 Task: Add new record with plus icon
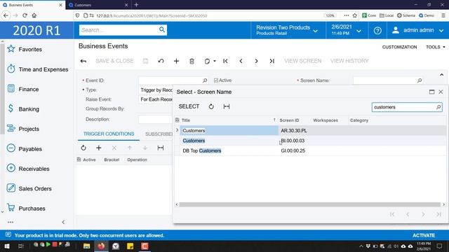[176, 61]
